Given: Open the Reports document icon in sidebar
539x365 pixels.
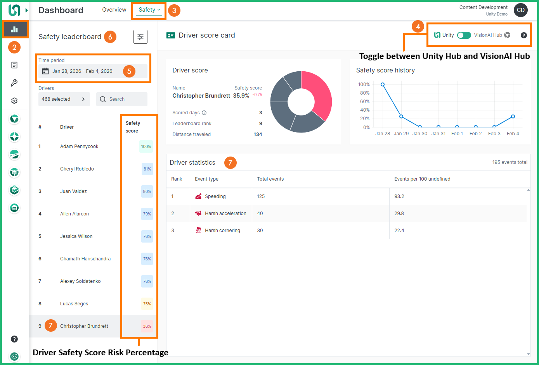Looking at the screenshot, I should [14, 65].
